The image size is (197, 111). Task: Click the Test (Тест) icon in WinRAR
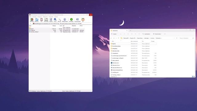(42, 20)
